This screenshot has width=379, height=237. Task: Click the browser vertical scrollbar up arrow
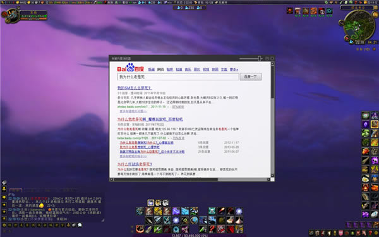tap(272, 63)
